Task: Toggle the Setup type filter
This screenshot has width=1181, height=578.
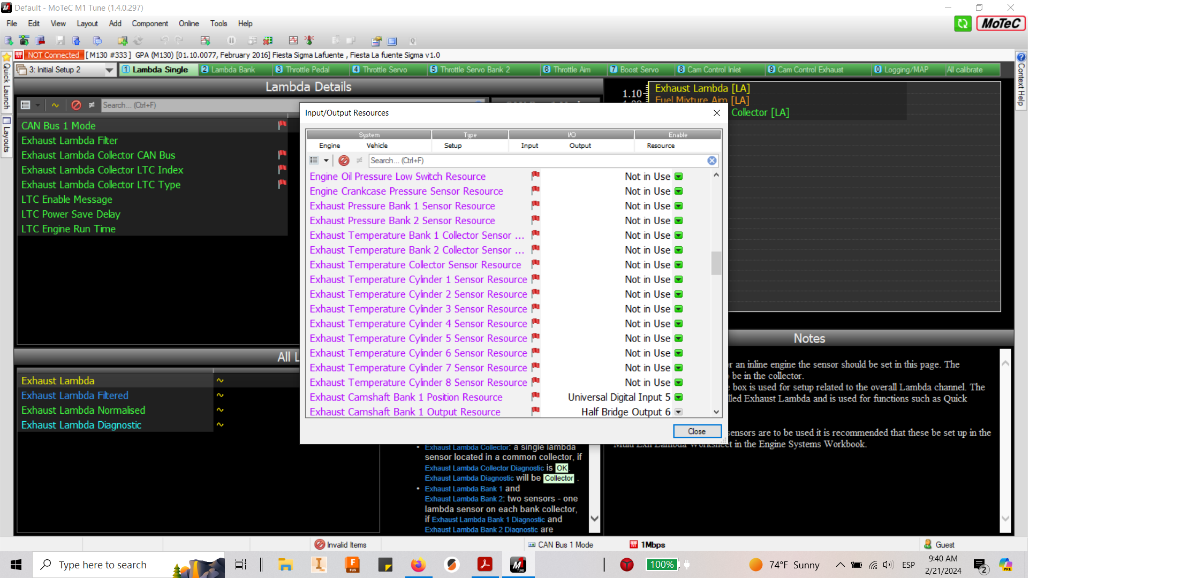Action: [x=452, y=146]
